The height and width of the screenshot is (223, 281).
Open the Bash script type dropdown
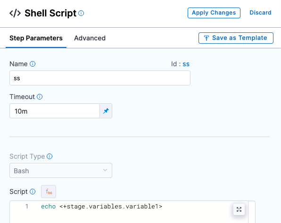tap(61, 170)
